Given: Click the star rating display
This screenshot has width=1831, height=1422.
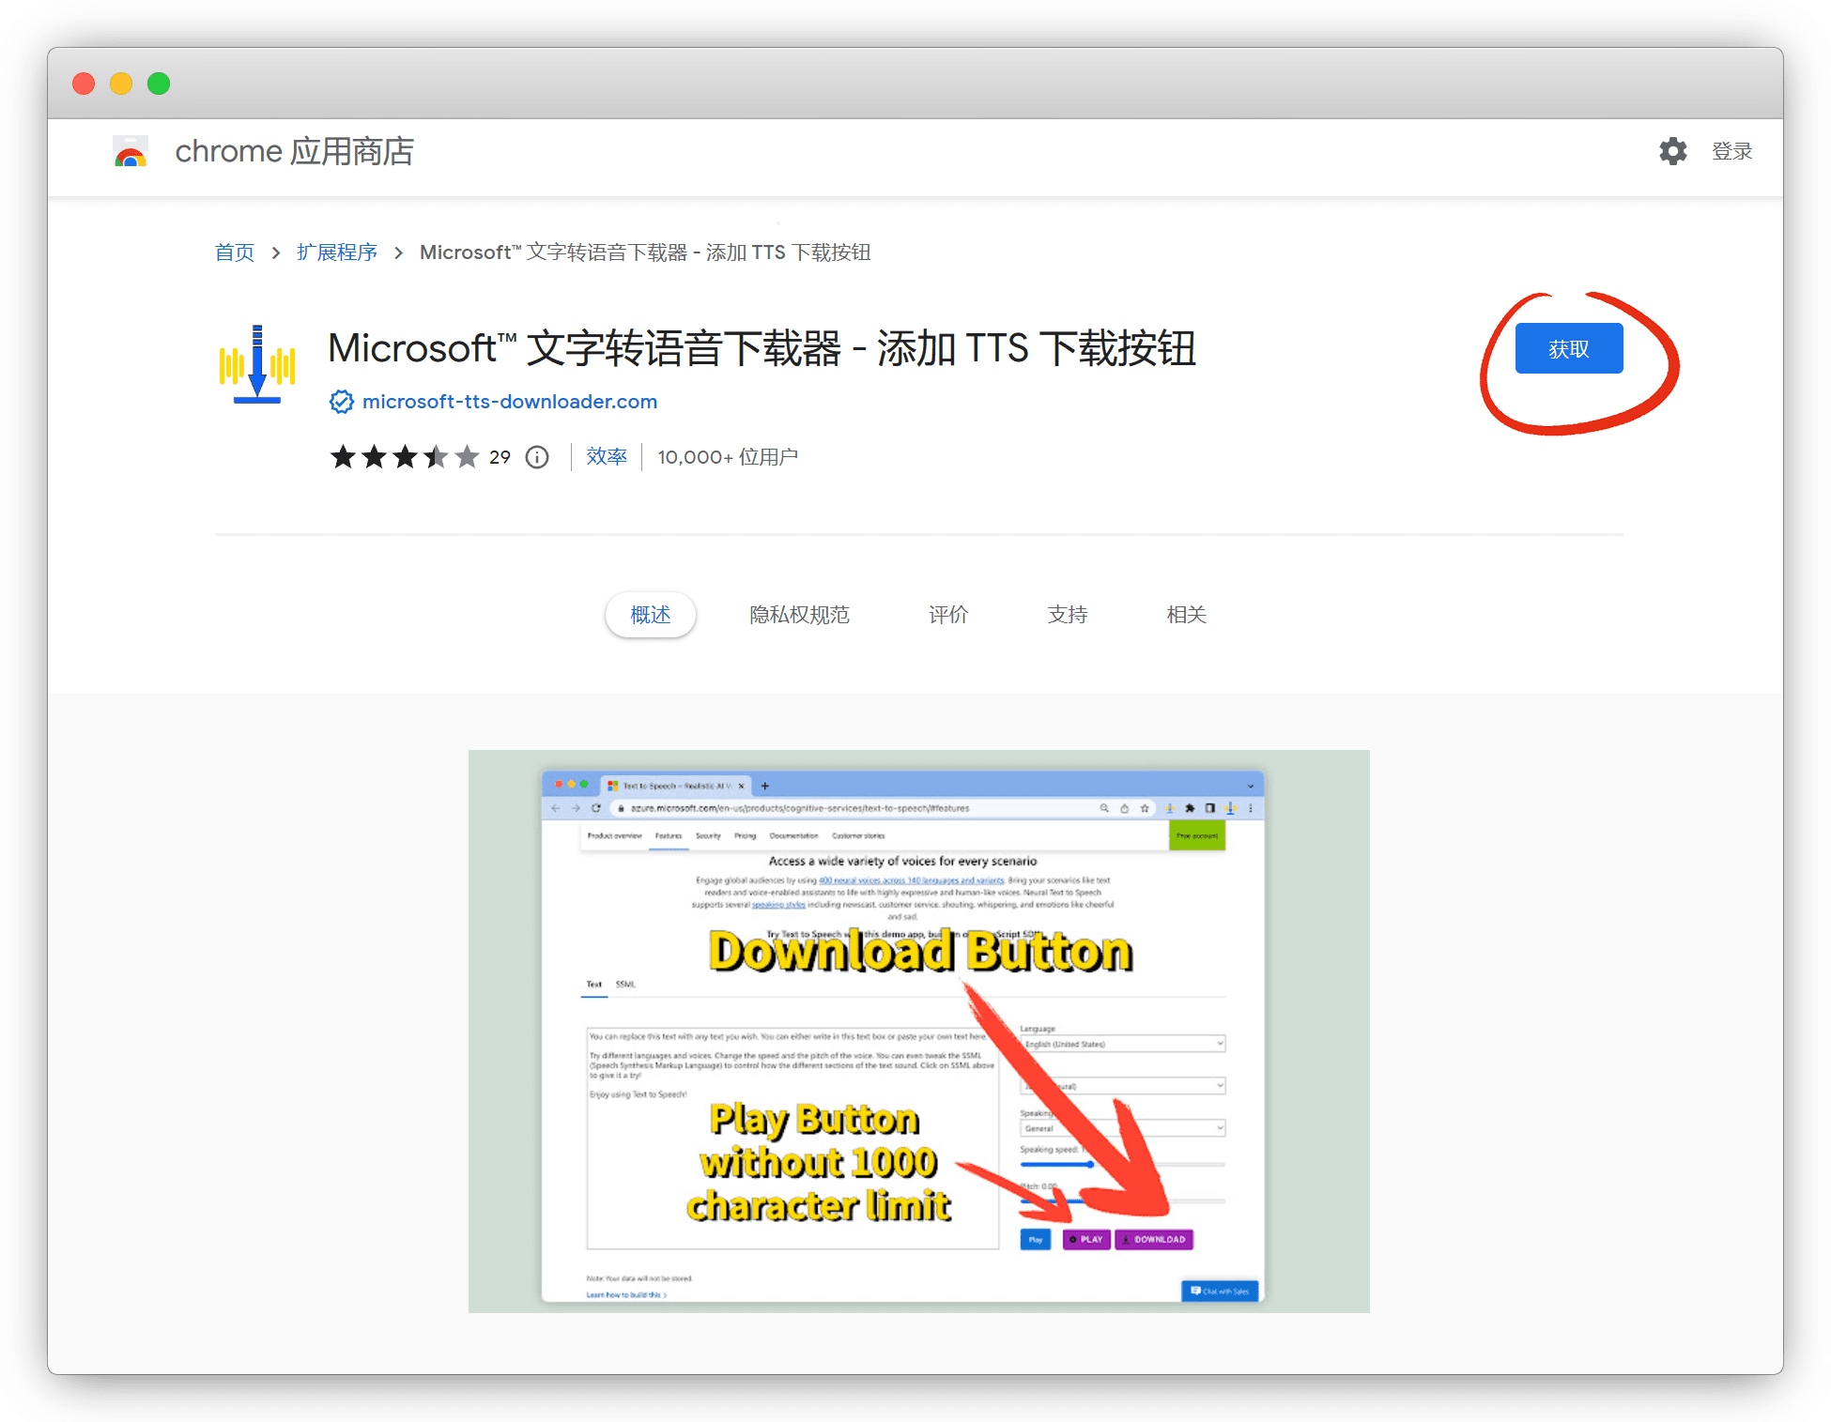Looking at the screenshot, I should click(404, 457).
